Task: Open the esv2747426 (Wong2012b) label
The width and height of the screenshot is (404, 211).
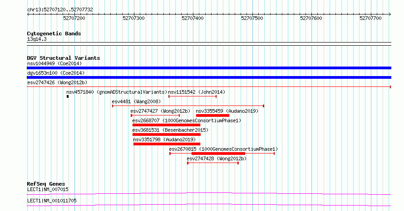Action: point(57,82)
